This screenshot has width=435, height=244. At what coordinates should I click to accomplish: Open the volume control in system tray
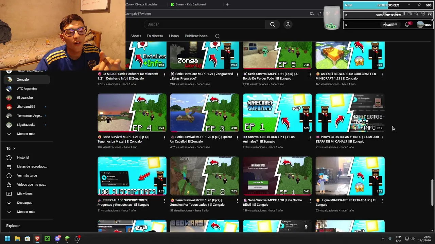click(413, 239)
